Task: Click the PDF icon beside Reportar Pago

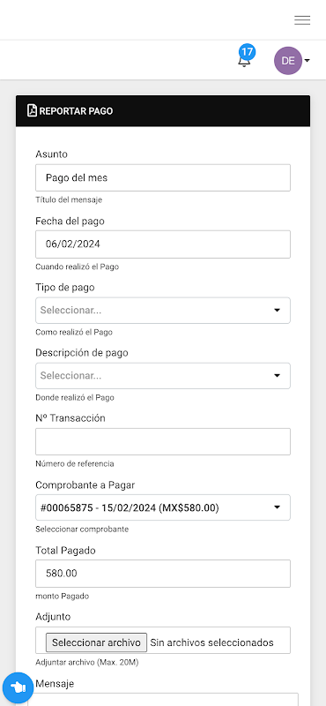Action: 32,110
